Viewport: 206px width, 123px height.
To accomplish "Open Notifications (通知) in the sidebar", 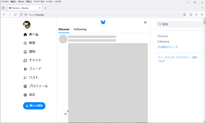I will point(29,52).
